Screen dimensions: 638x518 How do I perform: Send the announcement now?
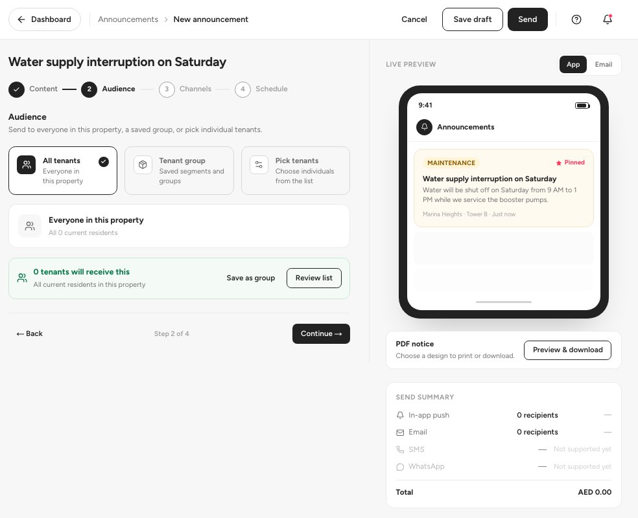pos(527,19)
